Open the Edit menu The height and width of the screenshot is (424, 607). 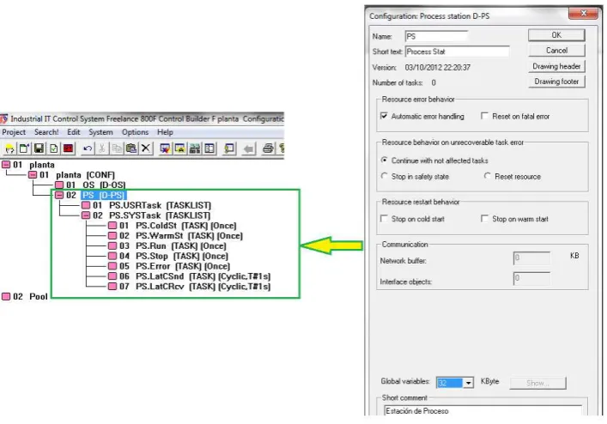74,132
